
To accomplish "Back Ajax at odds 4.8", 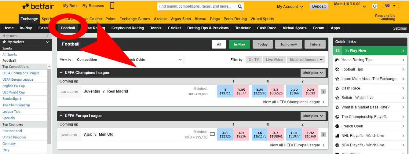I will click(x=225, y=134).
